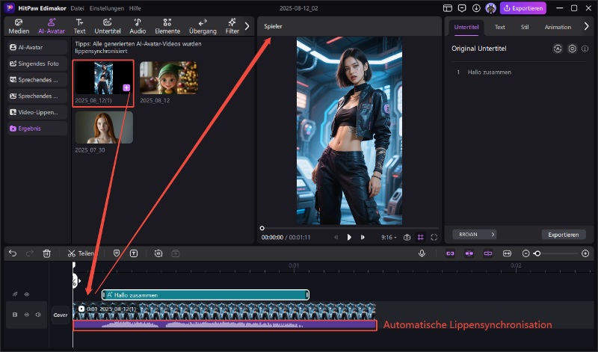The height and width of the screenshot is (352, 598).
Task: Click the text box toolbar icon
Action: 134,253
